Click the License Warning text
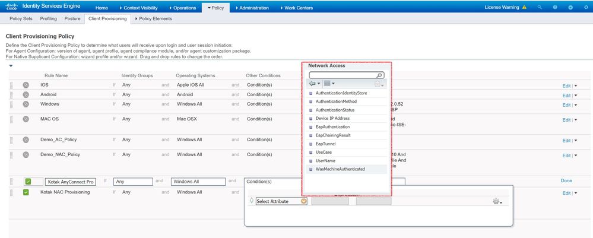593x238 pixels. click(x=502, y=7)
